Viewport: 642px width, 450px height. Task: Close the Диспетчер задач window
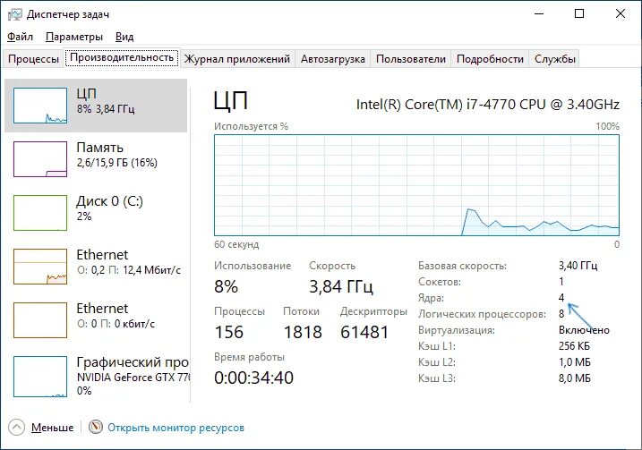620,14
